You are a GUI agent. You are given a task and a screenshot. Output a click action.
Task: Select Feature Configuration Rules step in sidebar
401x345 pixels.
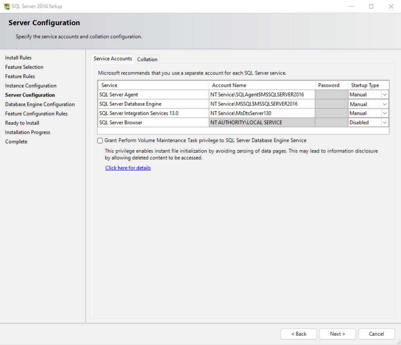click(36, 114)
